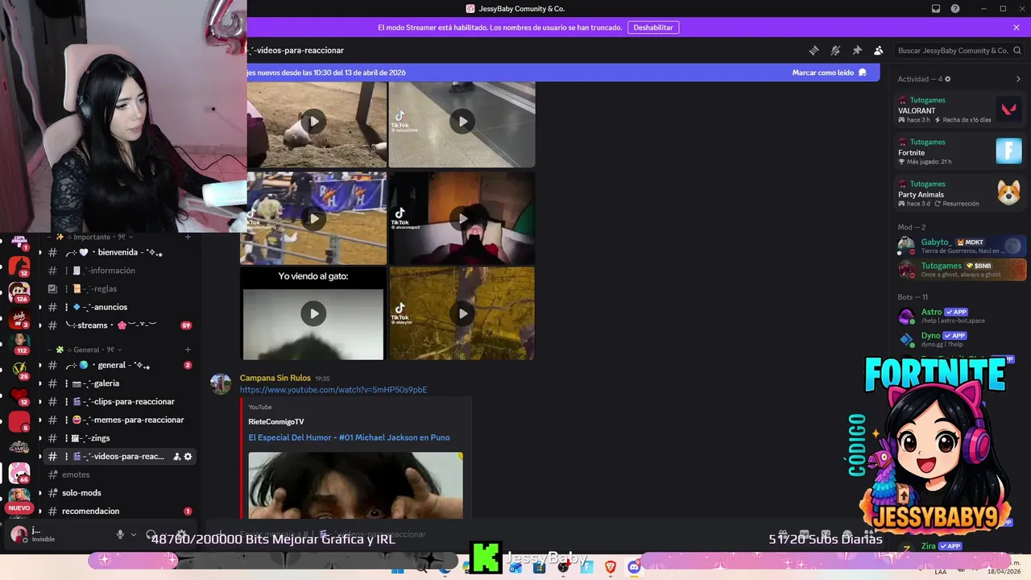Image resolution: width=1031 pixels, height=580 pixels.
Task: Open the anuncios channel
Action: coord(119,307)
